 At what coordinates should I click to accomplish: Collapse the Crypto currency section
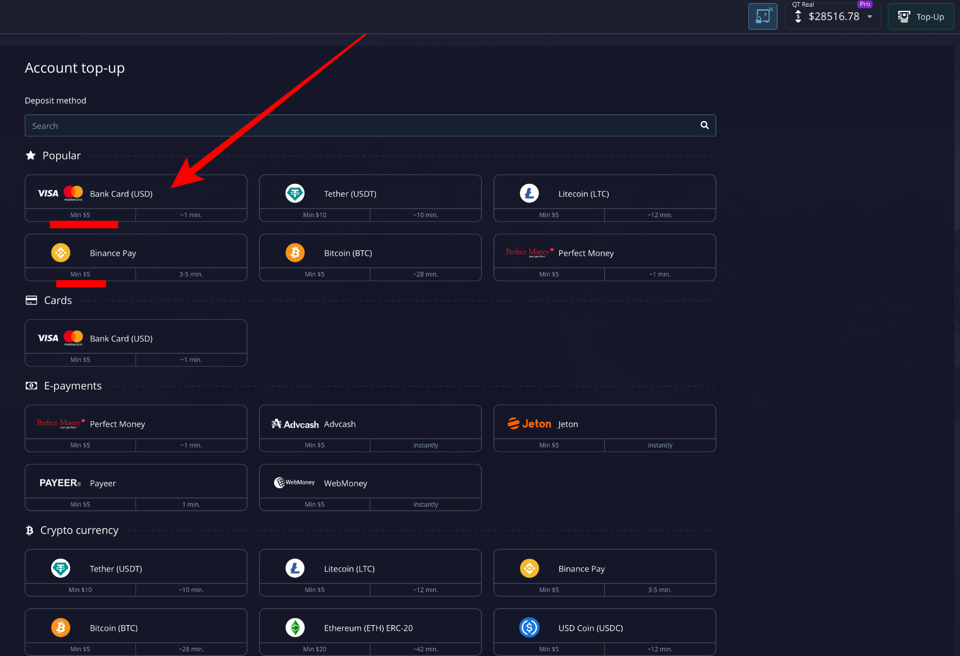79,530
